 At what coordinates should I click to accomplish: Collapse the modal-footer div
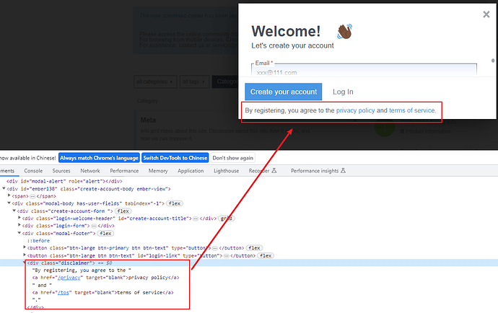[x=19, y=233]
